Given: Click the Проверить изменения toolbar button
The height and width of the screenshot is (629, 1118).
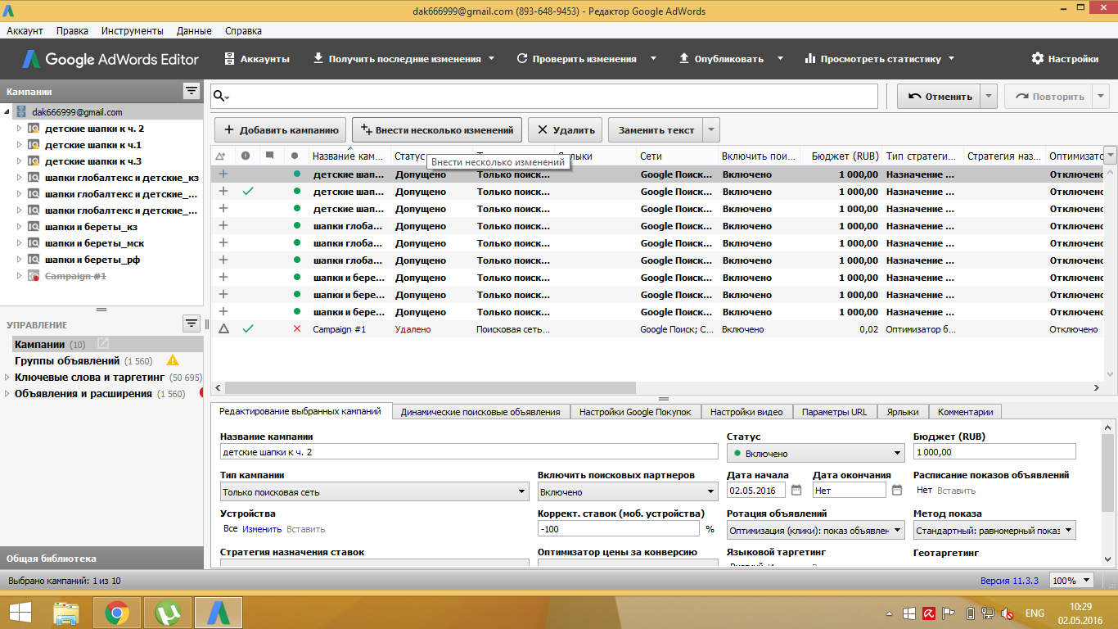Looking at the screenshot, I should pyautogui.click(x=576, y=59).
